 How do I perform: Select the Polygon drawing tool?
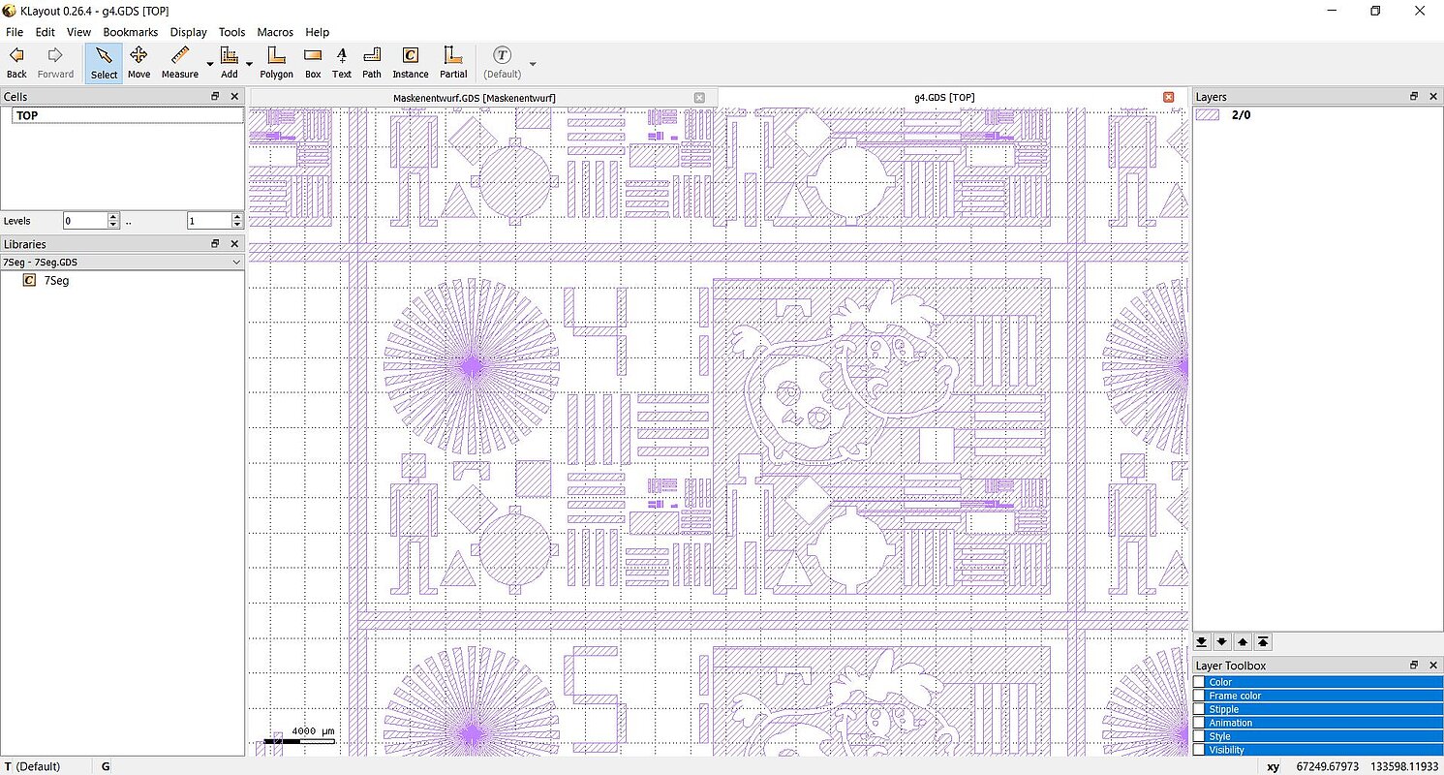coord(276,63)
